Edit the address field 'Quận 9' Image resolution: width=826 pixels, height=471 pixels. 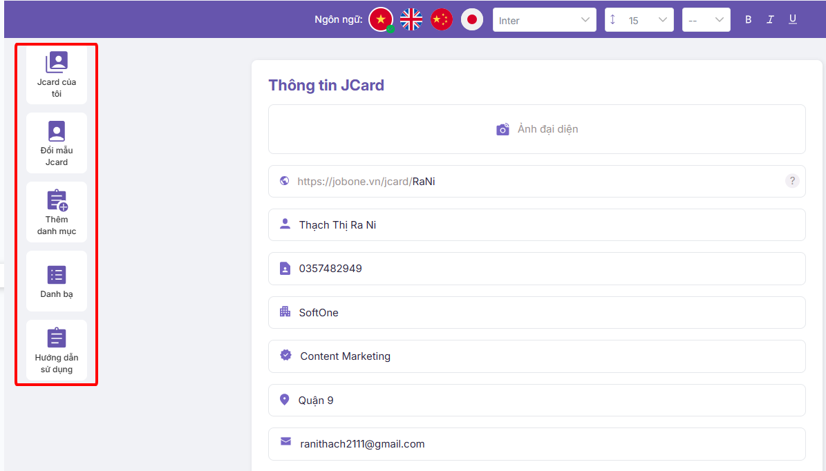coord(537,401)
